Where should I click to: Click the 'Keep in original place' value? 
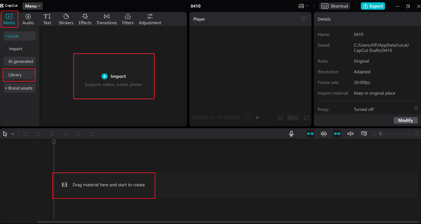coord(375,93)
